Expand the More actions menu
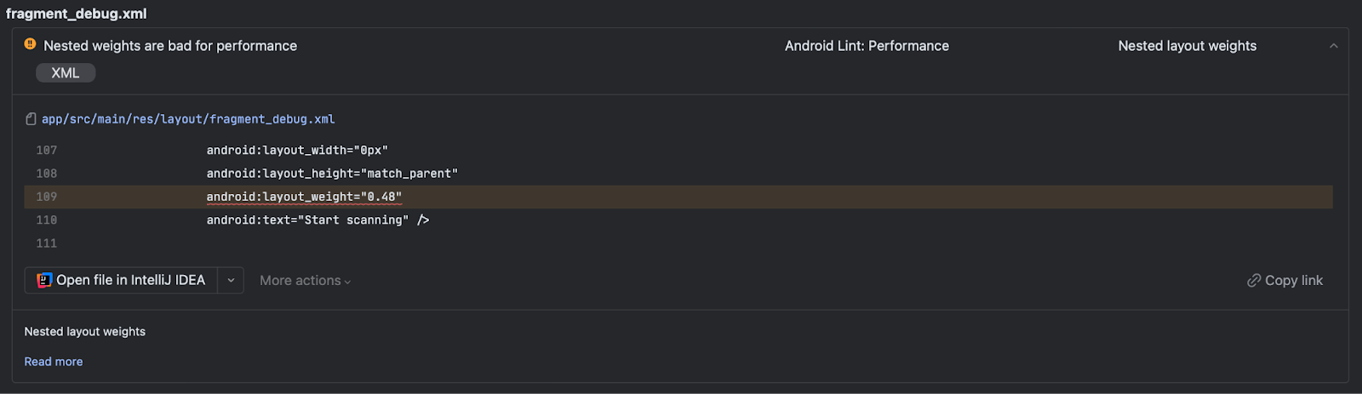Screen dimensions: 1362x394 click(x=305, y=280)
